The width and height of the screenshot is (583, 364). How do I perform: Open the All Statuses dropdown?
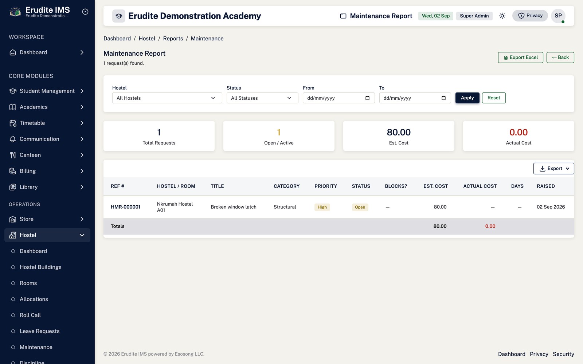262,98
